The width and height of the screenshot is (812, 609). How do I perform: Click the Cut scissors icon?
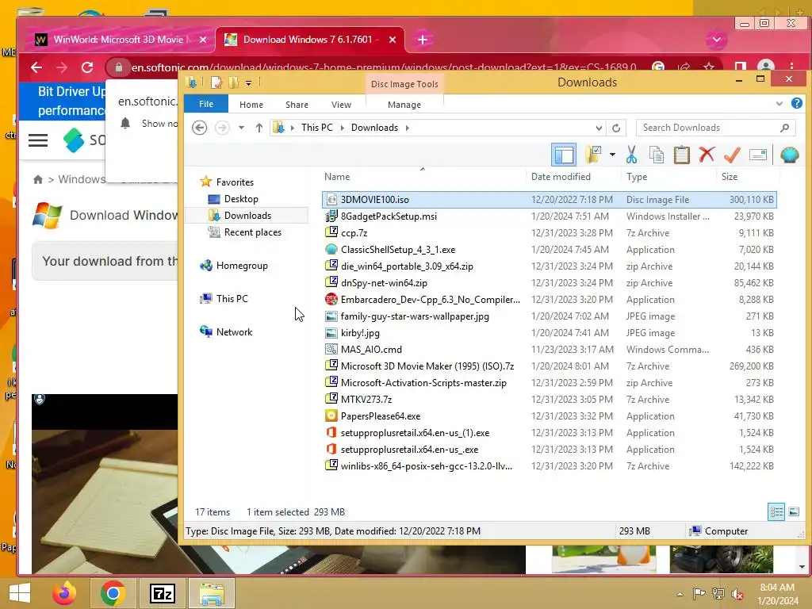[630, 155]
